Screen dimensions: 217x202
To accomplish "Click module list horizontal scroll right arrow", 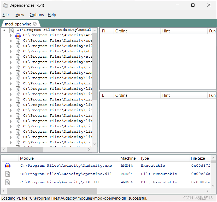I will [x=208, y=191].
